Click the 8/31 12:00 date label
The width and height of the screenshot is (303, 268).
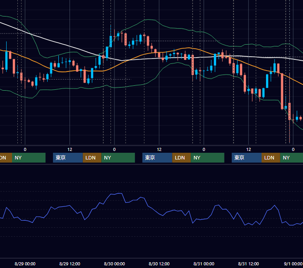(x=249, y=264)
